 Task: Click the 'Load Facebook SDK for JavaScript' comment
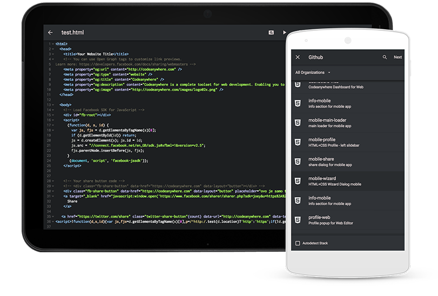pos(104,110)
